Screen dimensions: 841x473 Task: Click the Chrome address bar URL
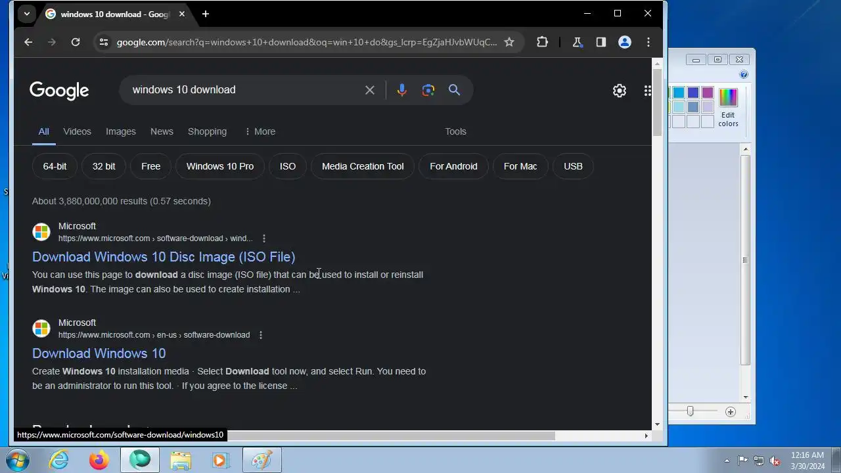click(307, 42)
